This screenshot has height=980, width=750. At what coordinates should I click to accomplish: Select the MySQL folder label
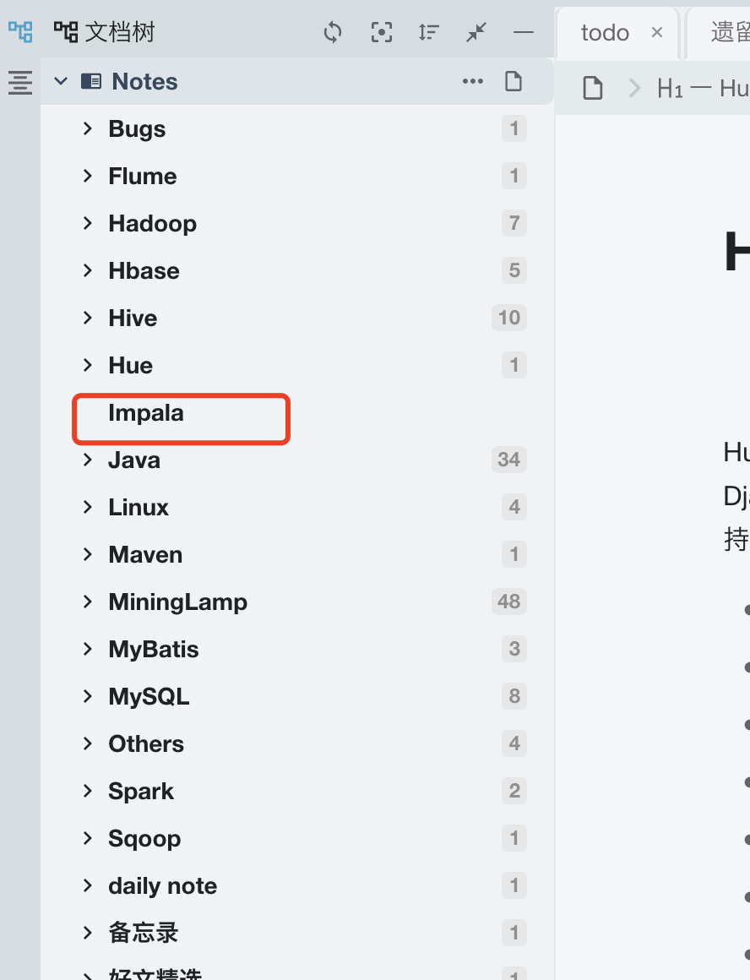149,697
